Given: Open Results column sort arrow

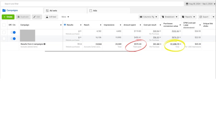Looking at the screenshot, I should click(x=81, y=25).
